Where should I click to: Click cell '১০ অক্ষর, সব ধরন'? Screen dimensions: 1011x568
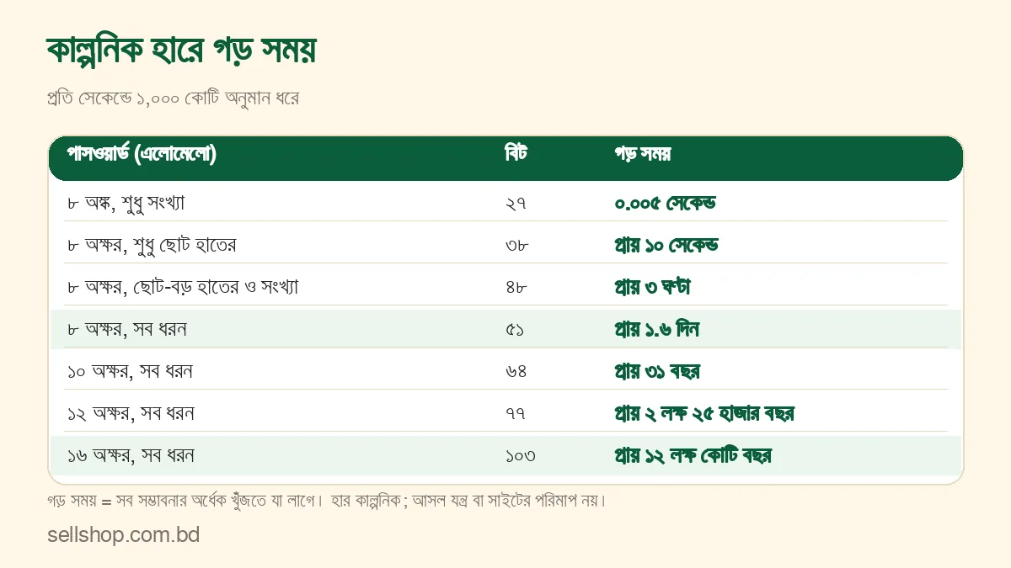[131, 371]
